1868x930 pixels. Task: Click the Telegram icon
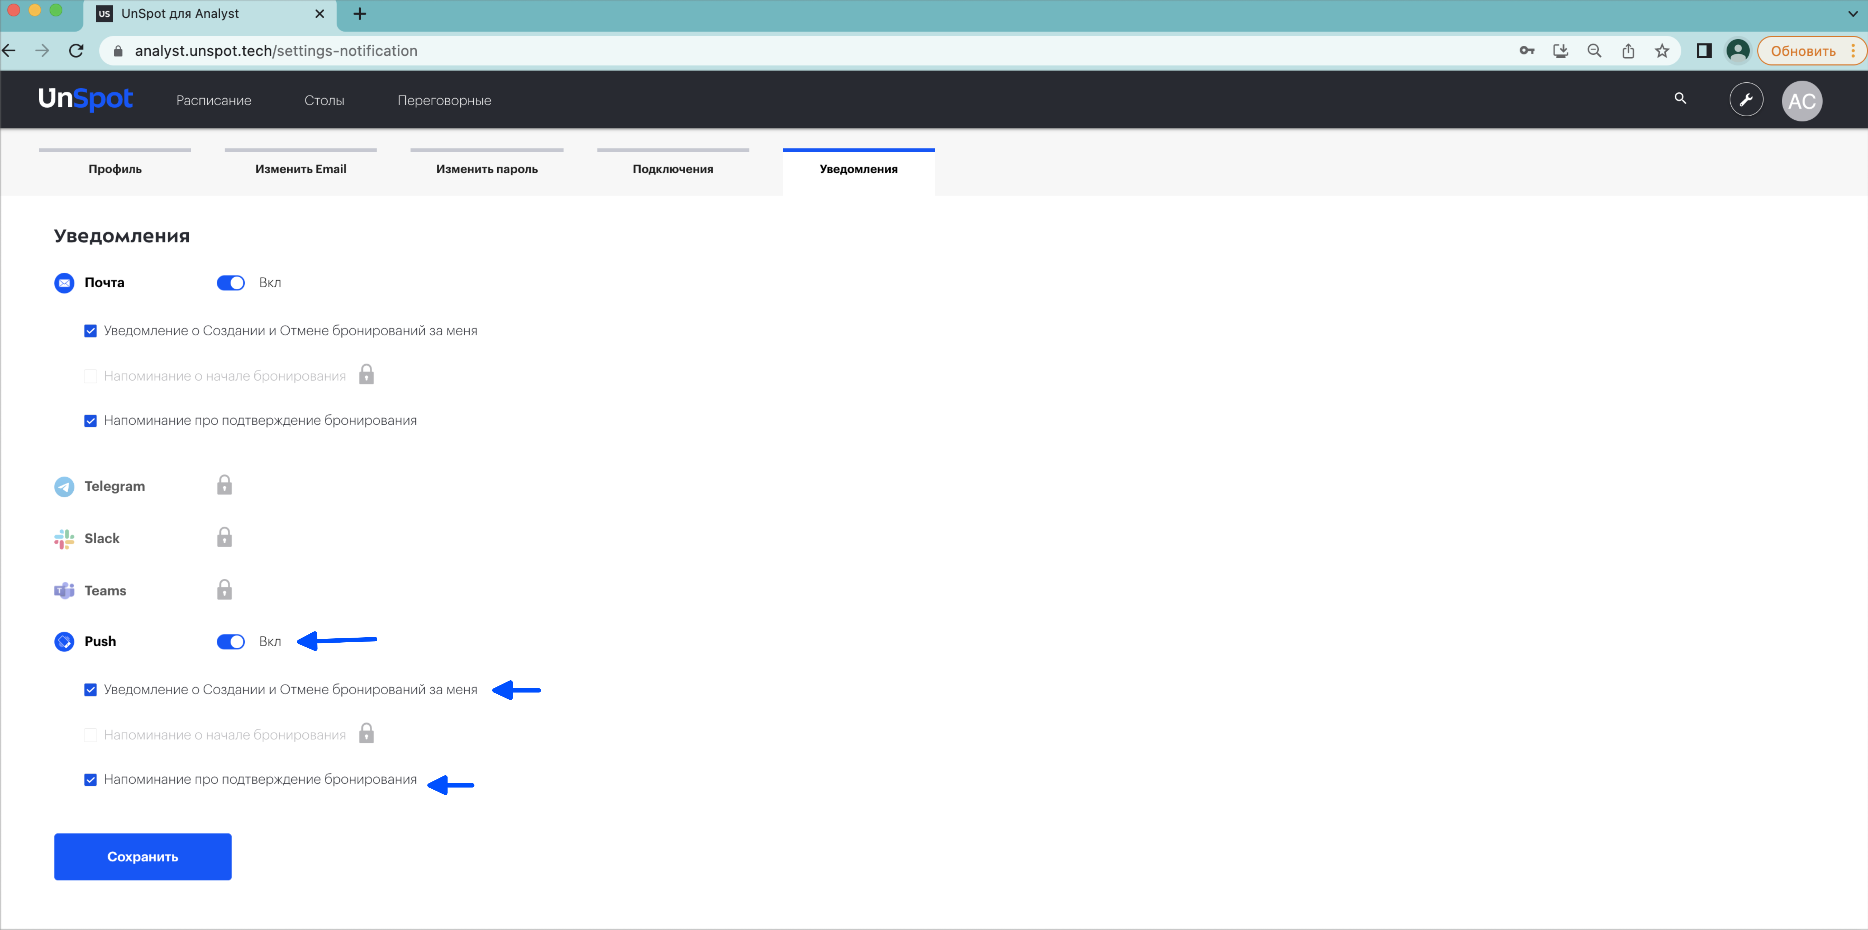[65, 487]
